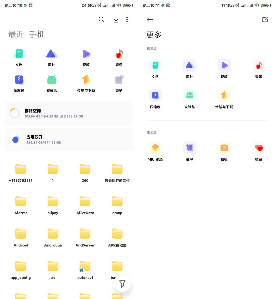Select 音乐 in the 已添加 section
This screenshot has width=276, height=299.
pyautogui.click(x=259, y=69)
